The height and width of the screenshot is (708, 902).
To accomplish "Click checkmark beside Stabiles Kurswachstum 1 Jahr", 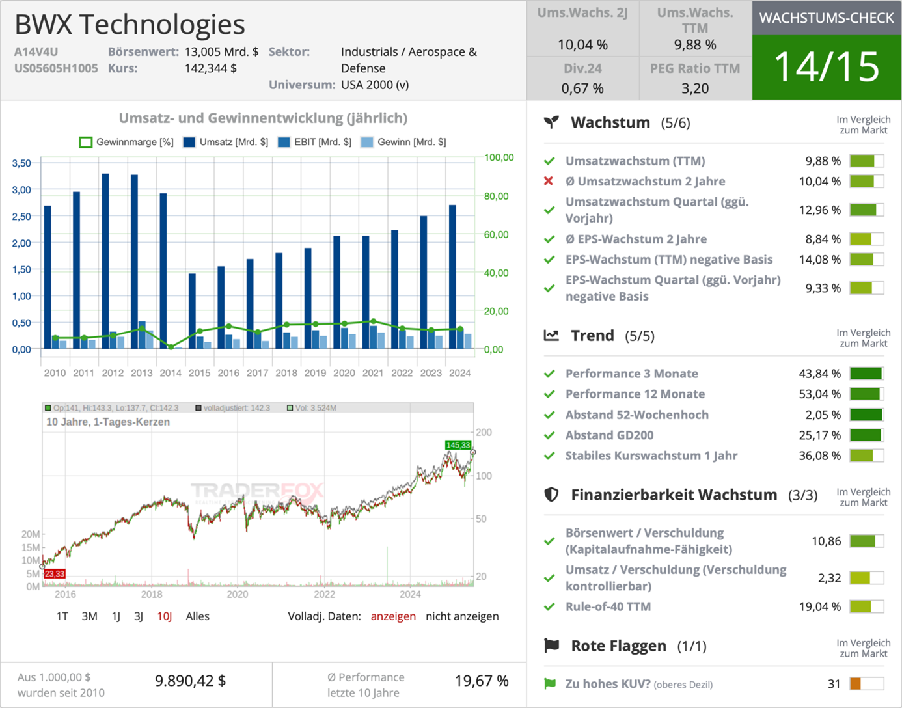I will (x=549, y=456).
